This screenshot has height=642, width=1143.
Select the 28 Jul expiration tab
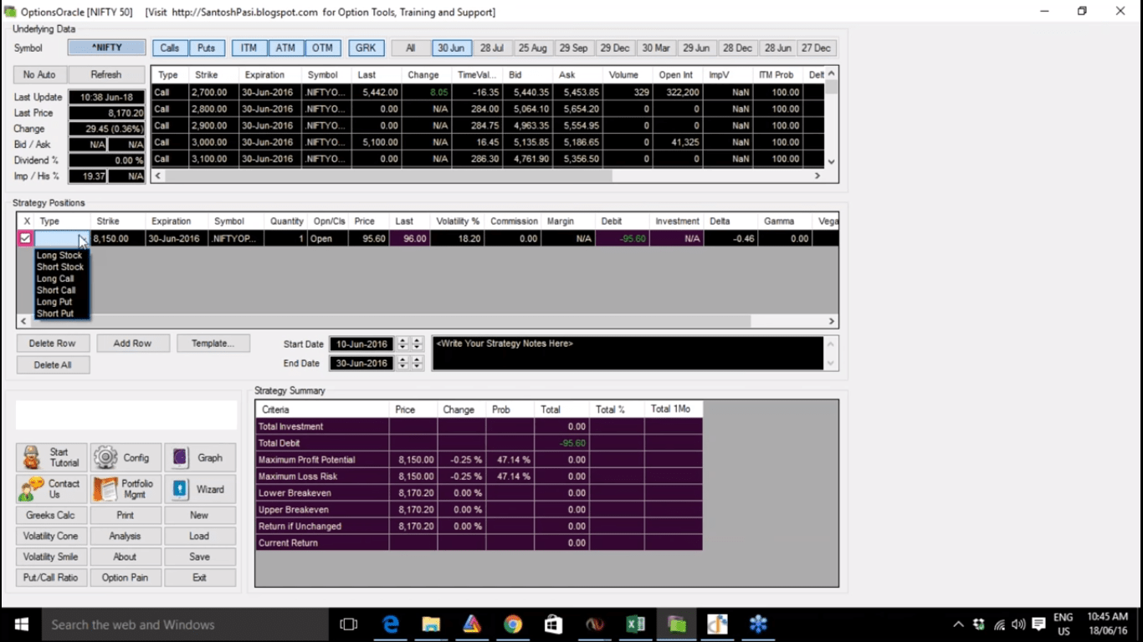click(492, 48)
